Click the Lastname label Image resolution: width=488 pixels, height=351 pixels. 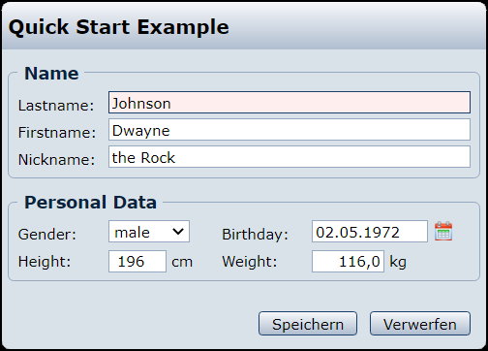coord(56,106)
